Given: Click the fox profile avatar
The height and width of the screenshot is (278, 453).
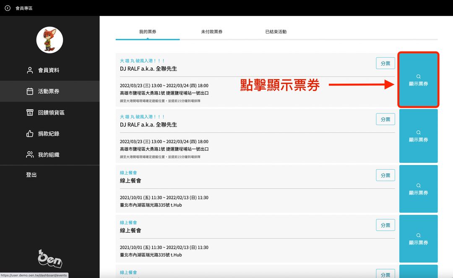Looking at the screenshot, I should pyautogui.click(x=49, y=40).
